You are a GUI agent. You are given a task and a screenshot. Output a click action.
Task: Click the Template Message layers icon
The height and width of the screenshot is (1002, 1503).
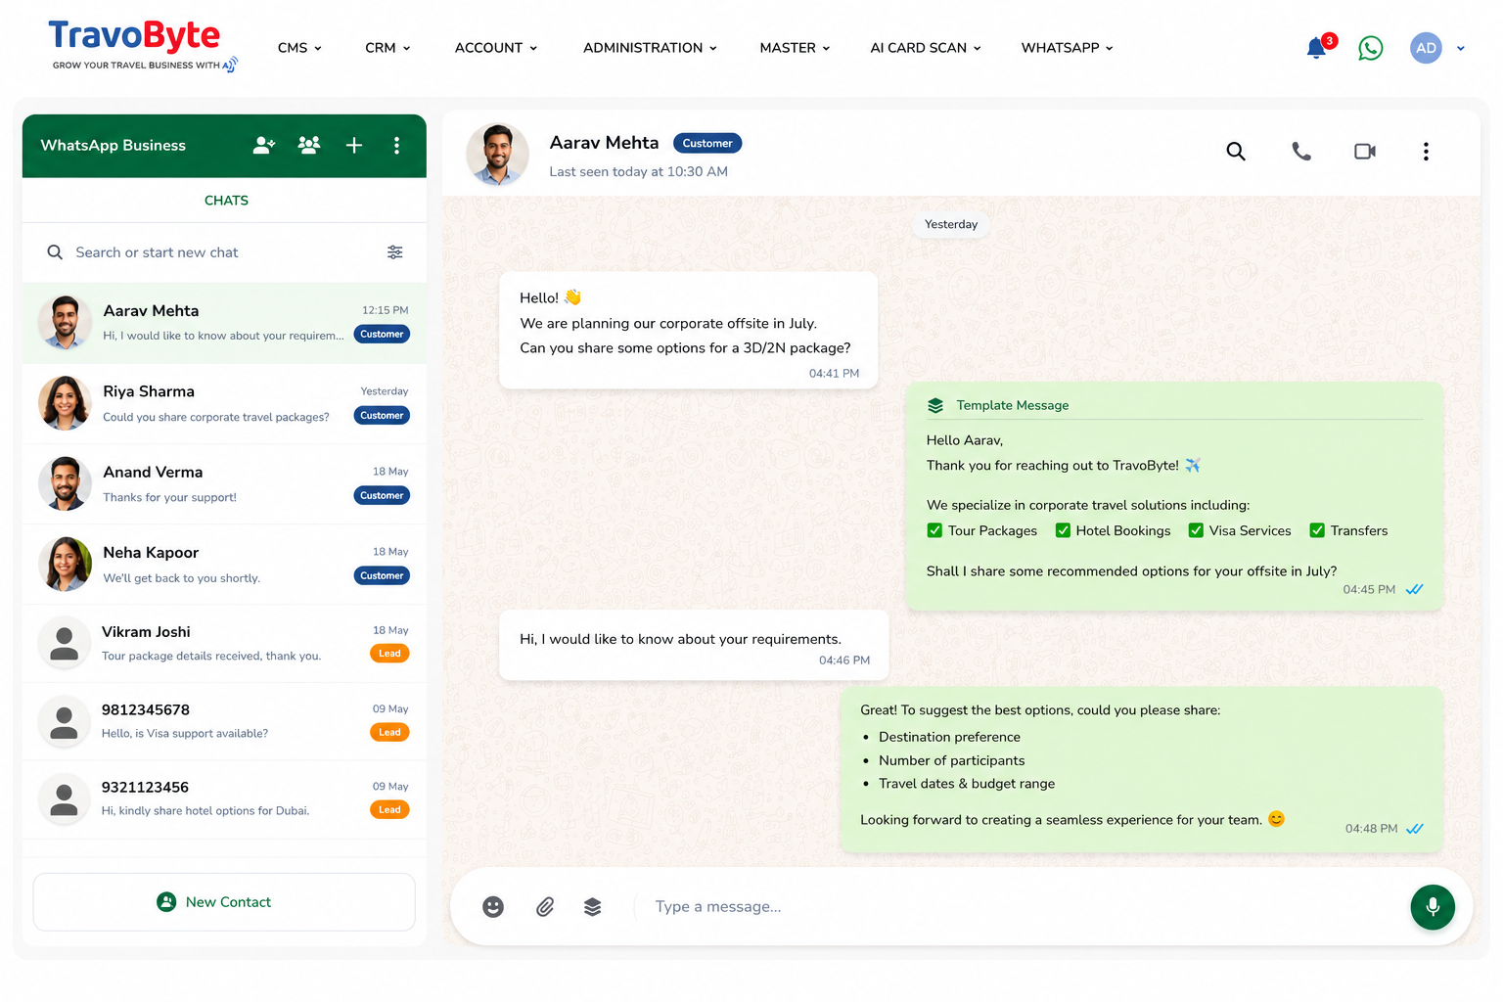pos(935,405)
